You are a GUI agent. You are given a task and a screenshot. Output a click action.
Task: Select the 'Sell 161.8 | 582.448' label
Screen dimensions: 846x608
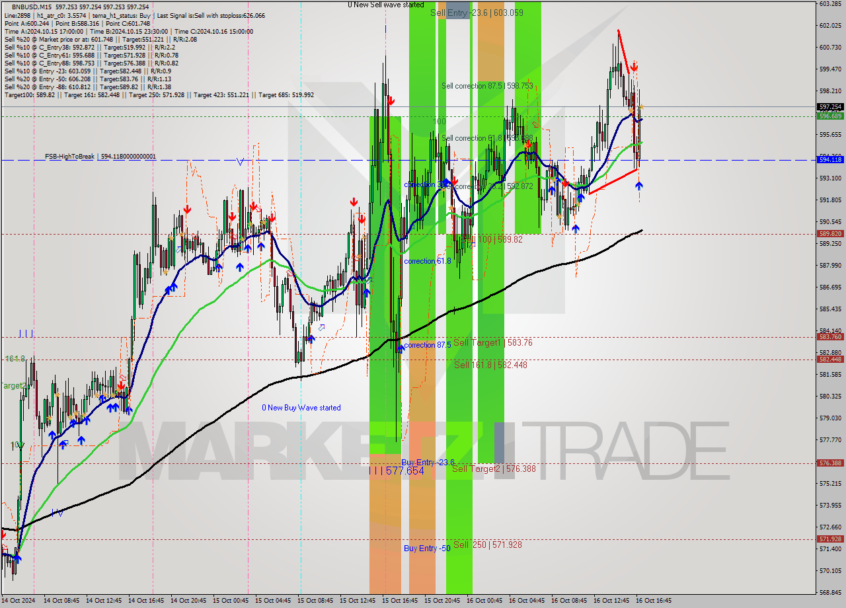[x=490, y=365]
